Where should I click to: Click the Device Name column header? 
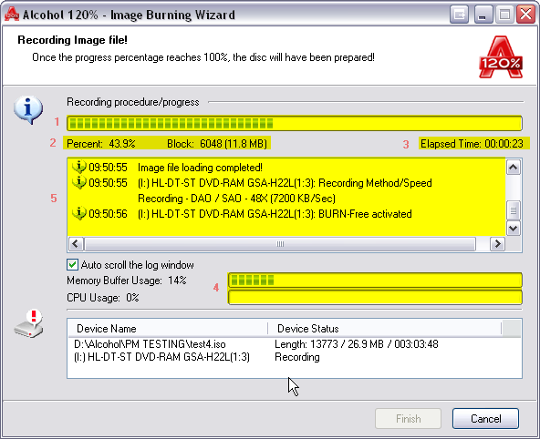tap(168, 329)
